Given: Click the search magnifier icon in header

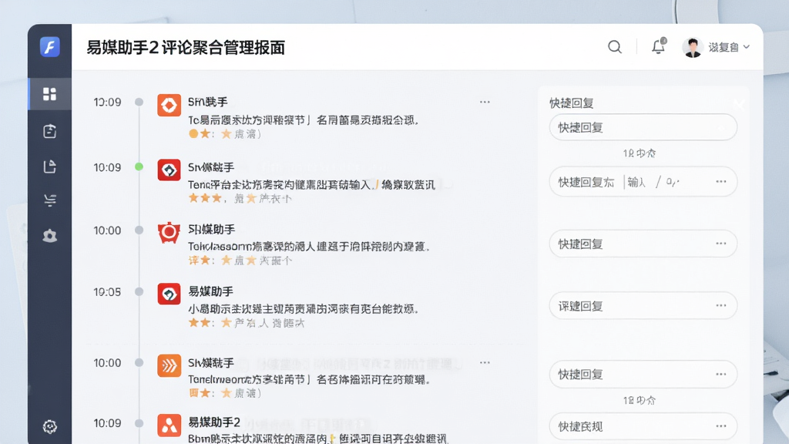Looking at the screenshot, I should click(x=614, y=47).
